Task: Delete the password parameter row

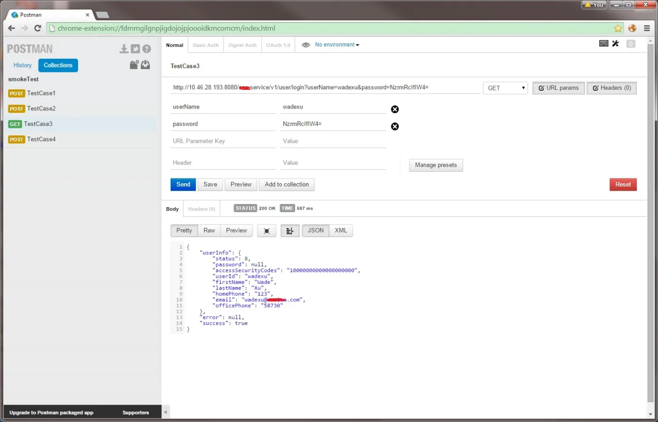Action: point(395,126)
